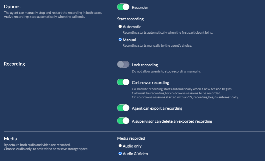Viewport: 265px width, 161px height.
Task: Select the Manual start recording radio button
Action: click(120, 40)
